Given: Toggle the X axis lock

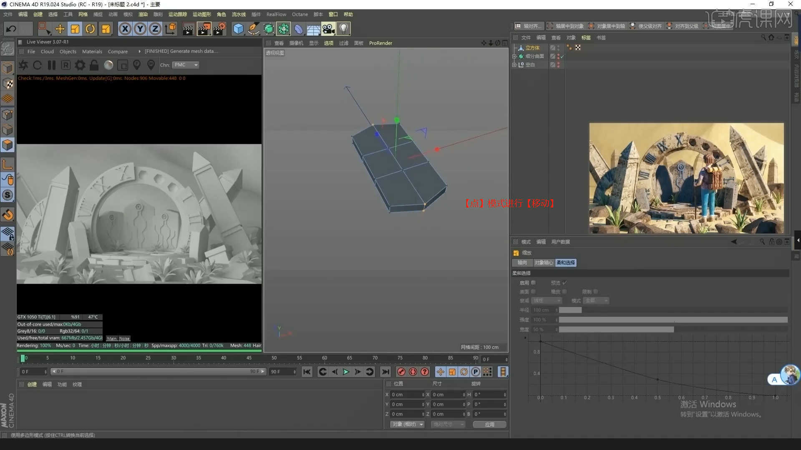Looking at the screenshot, I should 125,29.
